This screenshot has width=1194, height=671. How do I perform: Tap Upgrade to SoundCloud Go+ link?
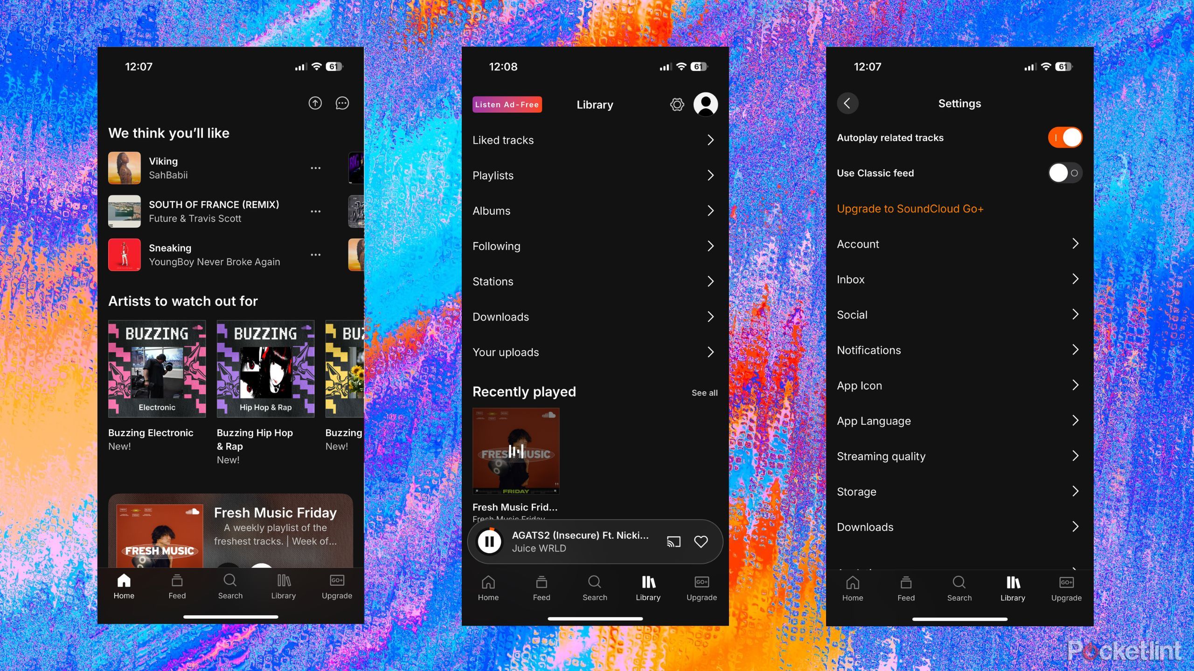(910, 208)
